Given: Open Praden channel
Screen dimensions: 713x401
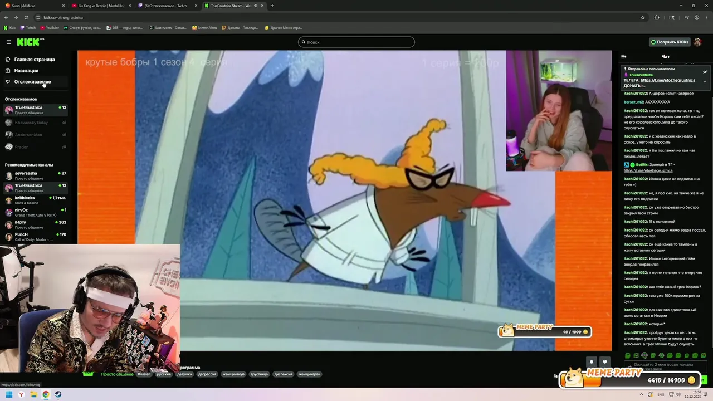Looking at the screenshot, I should [x=36, y=146].
